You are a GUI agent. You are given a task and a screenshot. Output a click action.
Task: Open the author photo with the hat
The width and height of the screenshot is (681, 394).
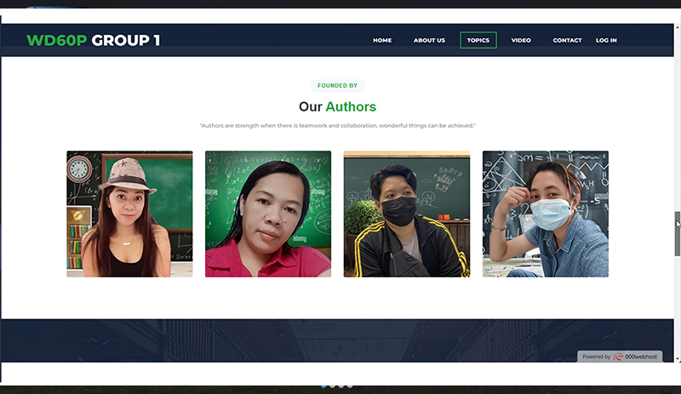coord(129,214)
